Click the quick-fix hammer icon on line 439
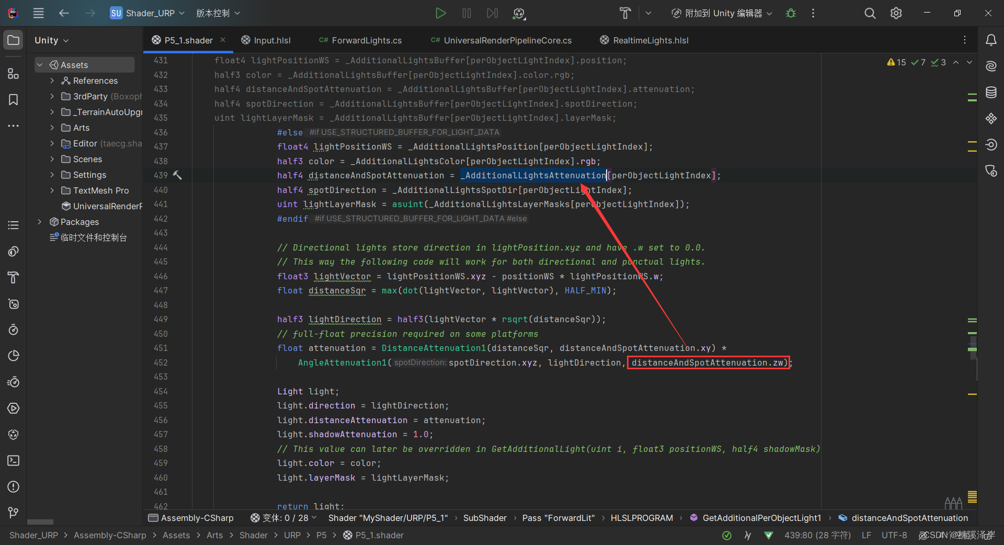 coord(177,175)
